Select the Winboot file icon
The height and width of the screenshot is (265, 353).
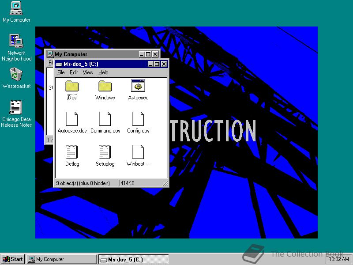tap(138, 152)
